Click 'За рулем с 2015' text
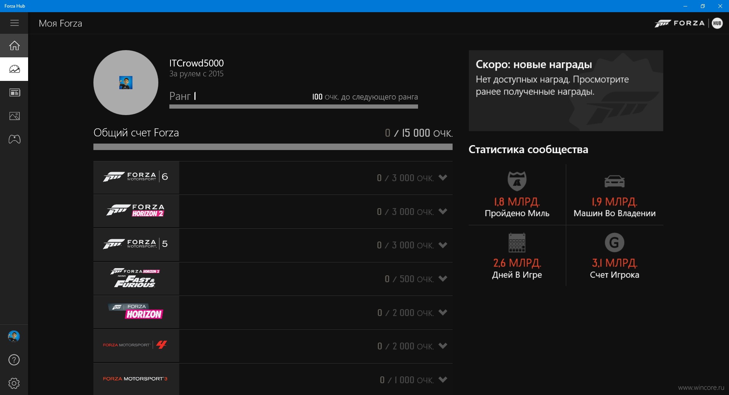 coord(196,74)
